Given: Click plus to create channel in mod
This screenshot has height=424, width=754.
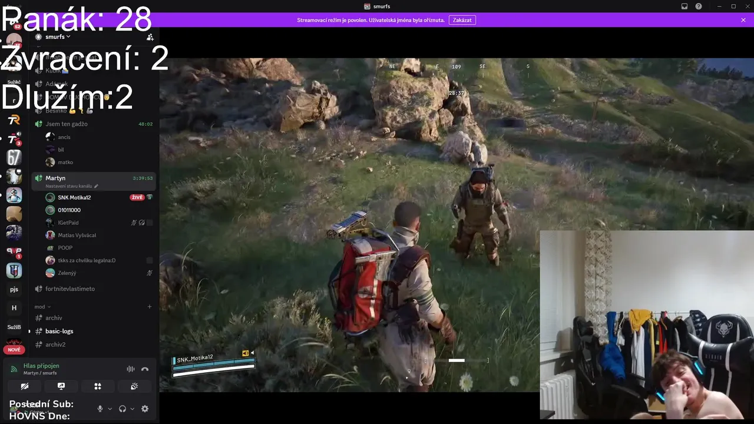Looking at the screenshot, I should point(150,307).
